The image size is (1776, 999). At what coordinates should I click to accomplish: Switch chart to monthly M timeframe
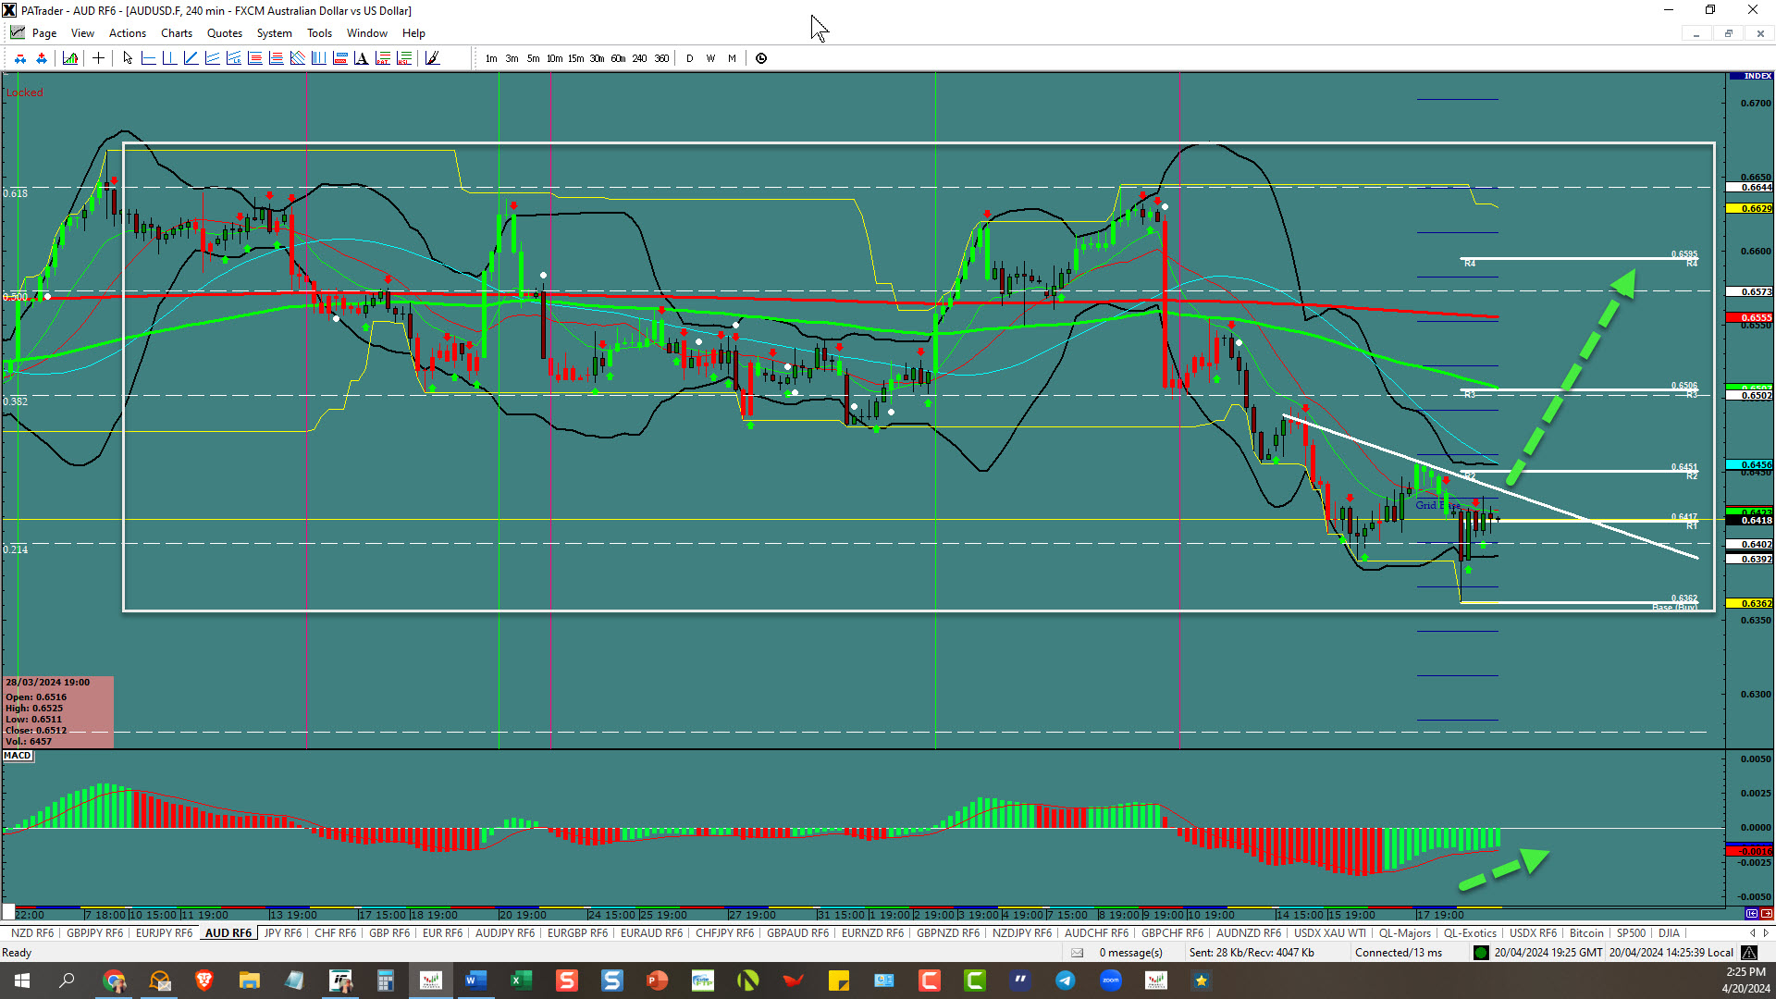[732, 58]
